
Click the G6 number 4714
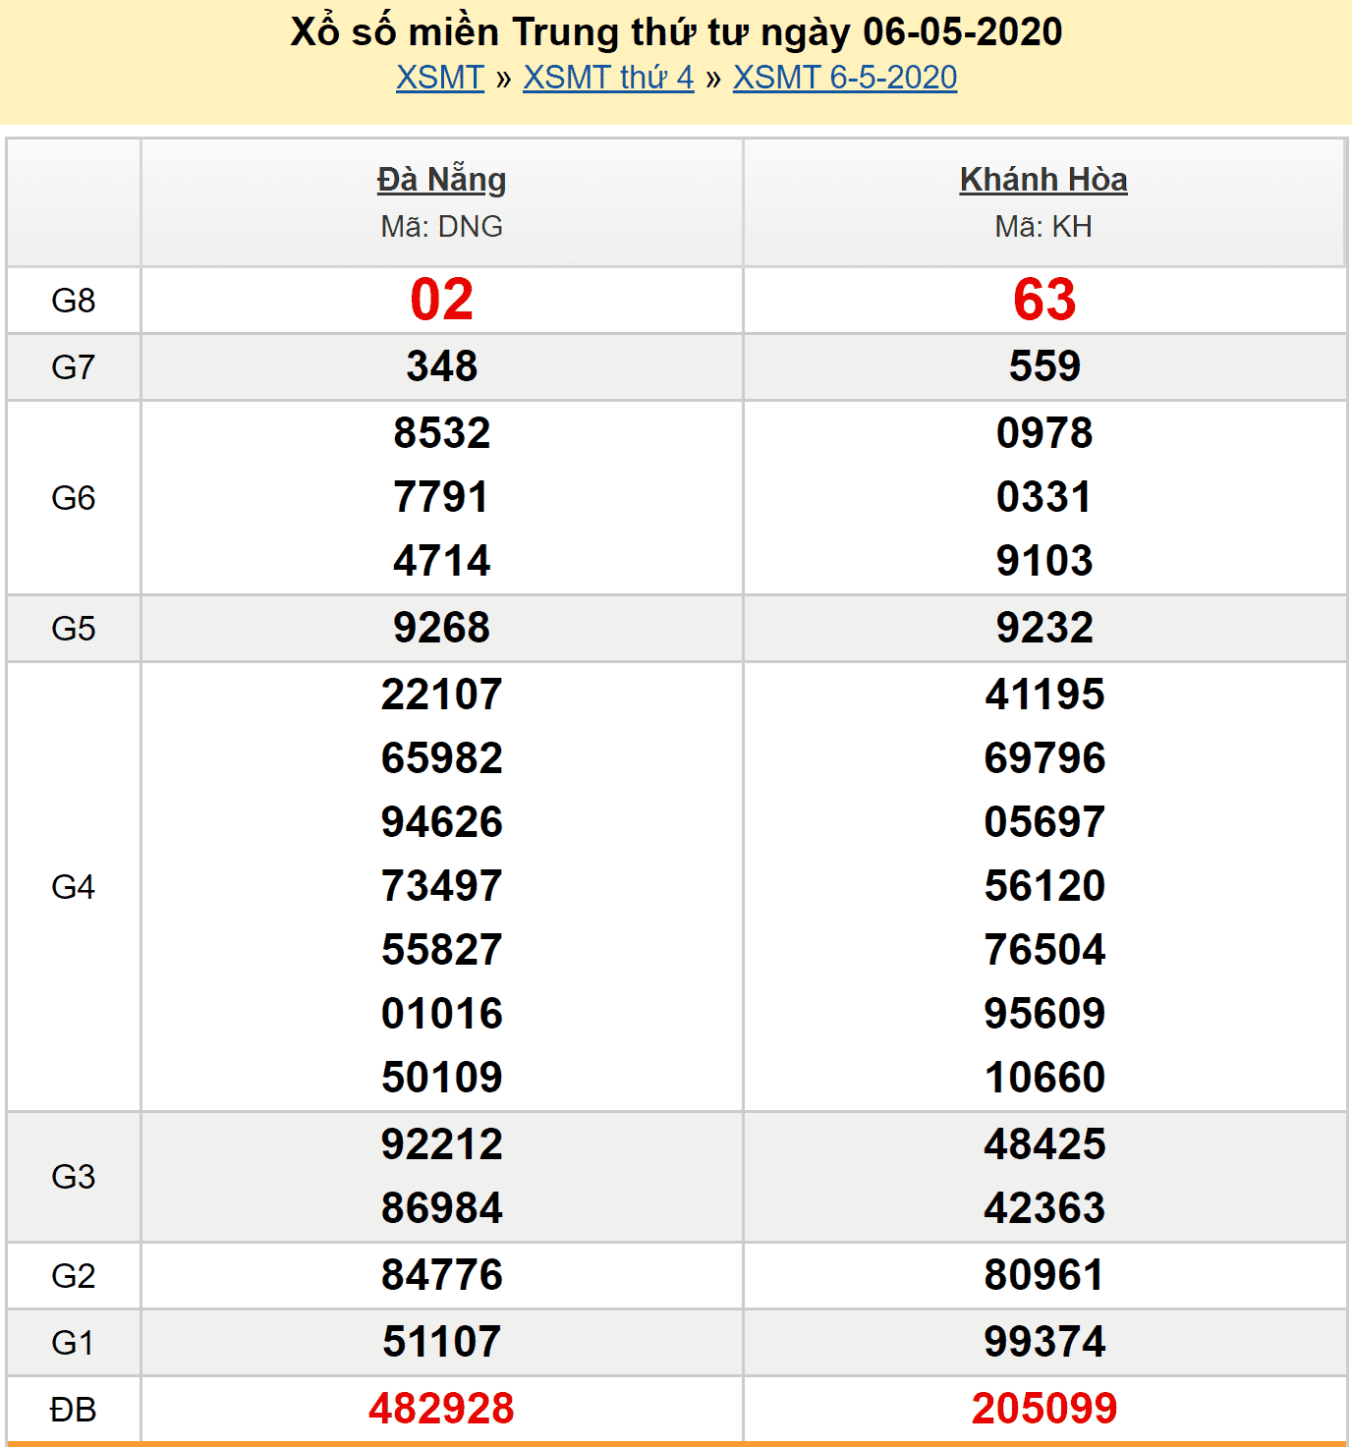point(442,561)
